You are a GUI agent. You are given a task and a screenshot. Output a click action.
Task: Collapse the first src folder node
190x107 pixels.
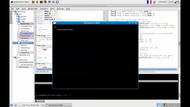pos(15,14)
